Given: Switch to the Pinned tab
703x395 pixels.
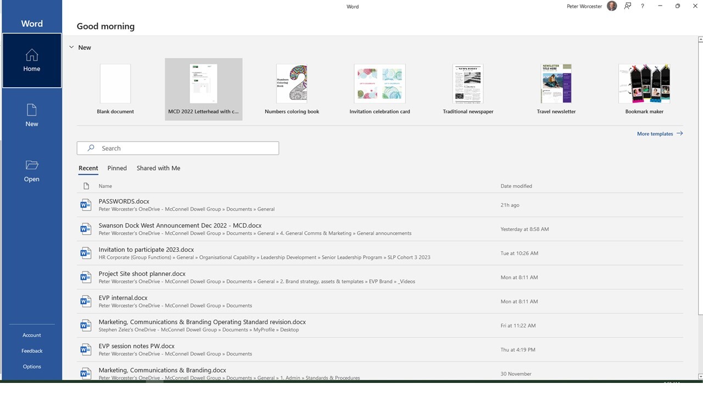Looking at the screenshot, I should (117, 168).
